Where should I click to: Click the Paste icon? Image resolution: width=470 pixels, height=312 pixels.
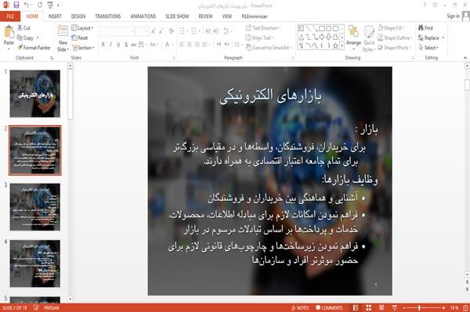point(9,32)
